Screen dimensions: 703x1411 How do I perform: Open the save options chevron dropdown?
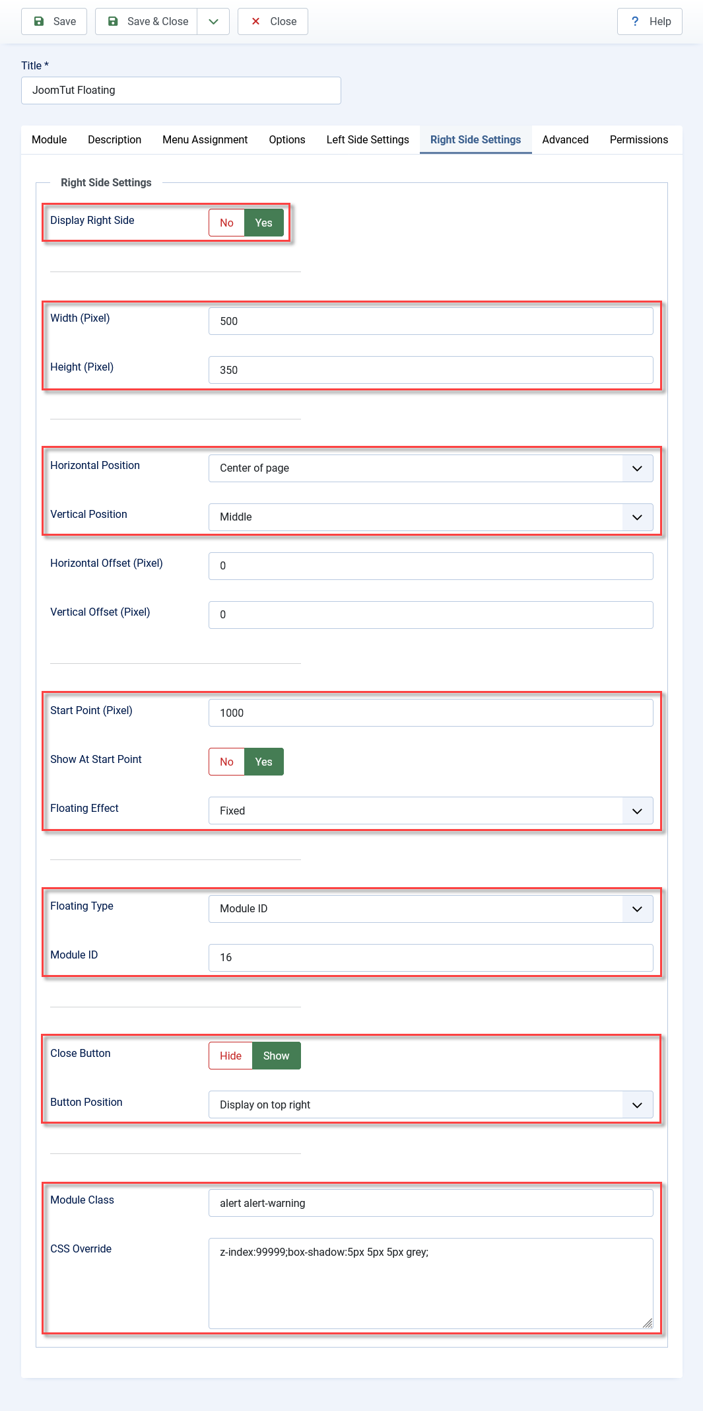click(x=213, y=21)
